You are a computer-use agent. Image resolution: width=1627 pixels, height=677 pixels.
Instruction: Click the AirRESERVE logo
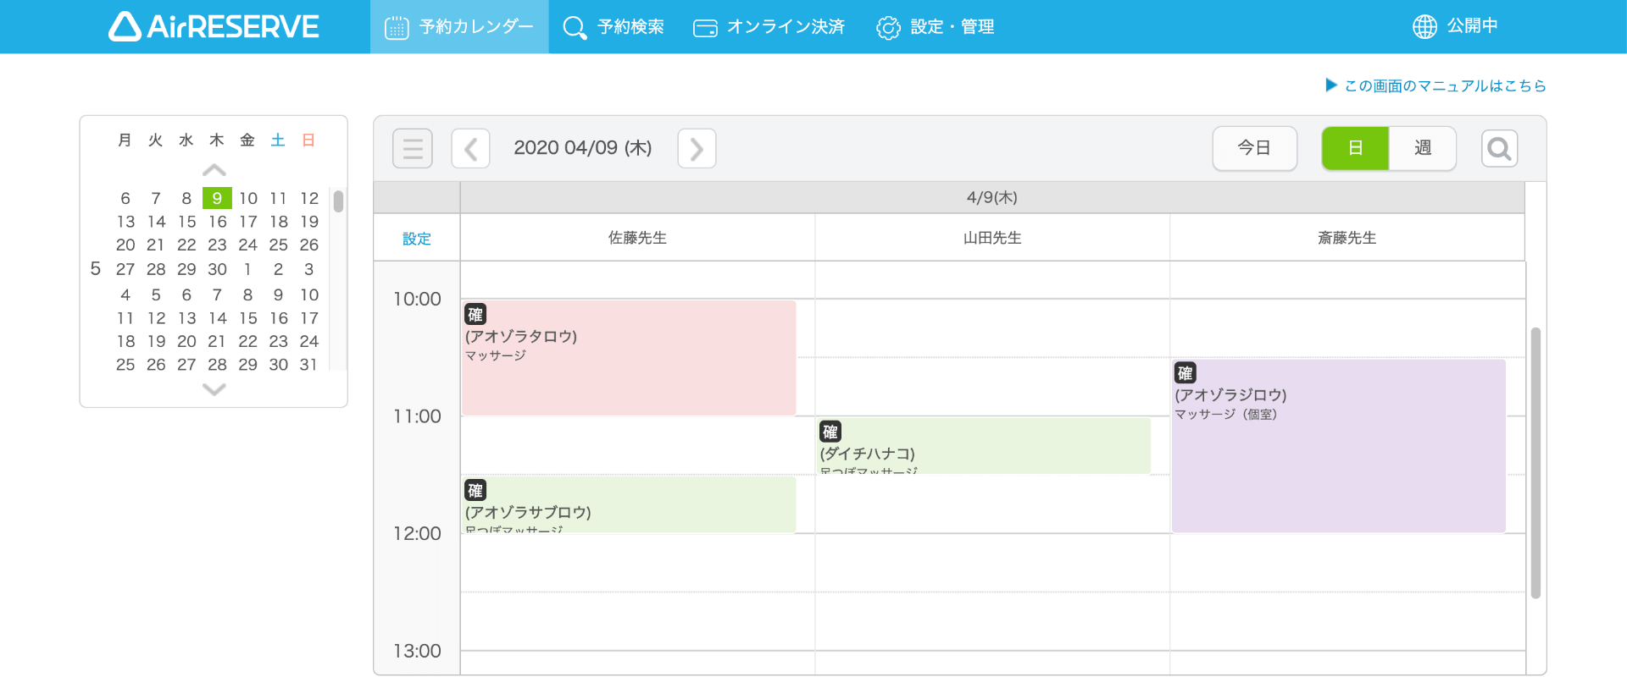click(214, 27)
